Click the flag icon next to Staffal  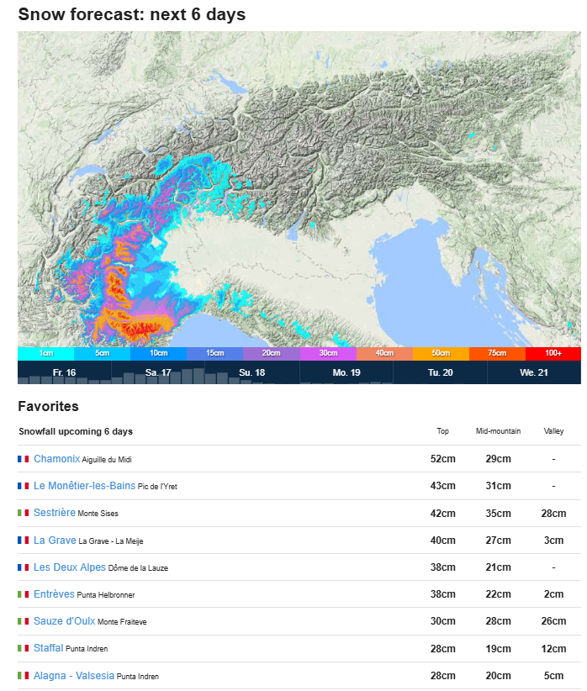click(x=24, y=648)
